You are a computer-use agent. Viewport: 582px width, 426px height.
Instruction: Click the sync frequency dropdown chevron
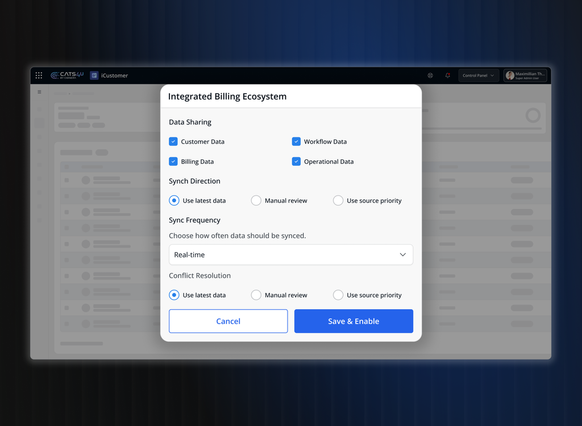pos(403,255)
